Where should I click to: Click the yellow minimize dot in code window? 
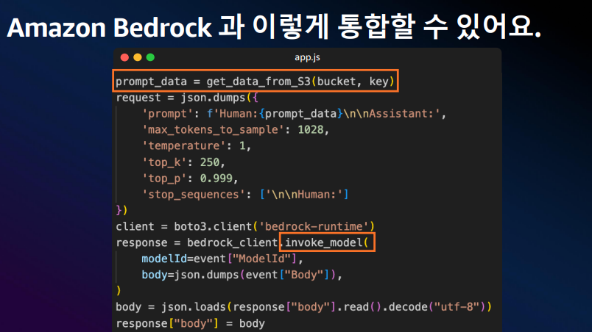pyautogui.click(x=138, y=57)
